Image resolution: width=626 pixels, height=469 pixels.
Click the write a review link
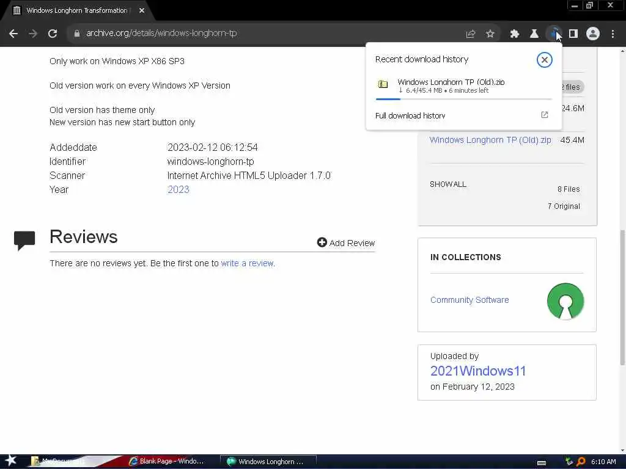coord(248,263)
